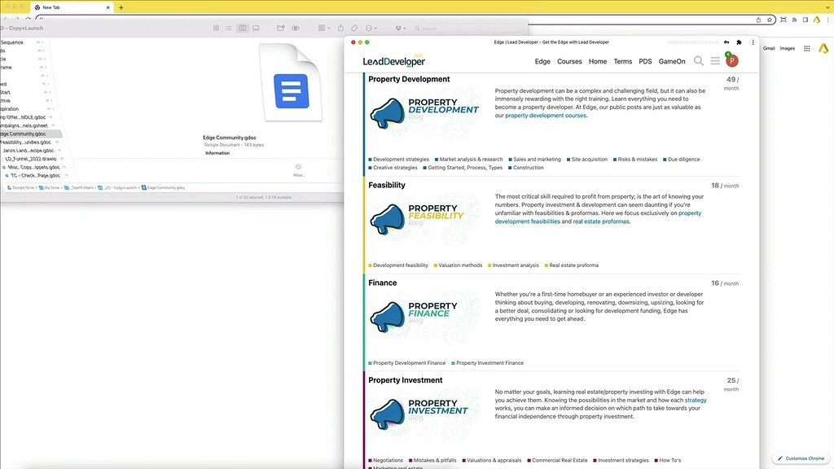This screenshot has height=469, width=834.
Task: Open Chrome three-dot menu in main toolbar
Action: point(827,20)
